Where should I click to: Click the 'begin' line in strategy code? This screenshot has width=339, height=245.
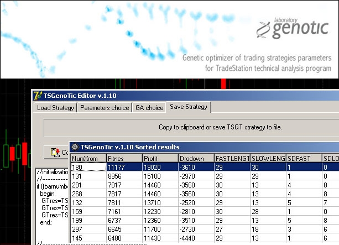[47, 194]
